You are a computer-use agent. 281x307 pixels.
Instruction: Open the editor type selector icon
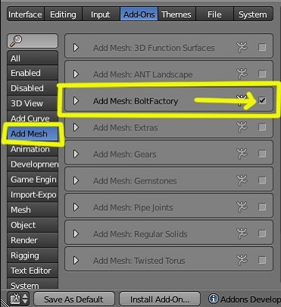(19, 299)
